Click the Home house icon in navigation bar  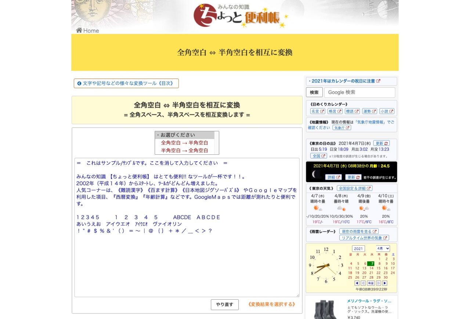click(x=79, y=30)
